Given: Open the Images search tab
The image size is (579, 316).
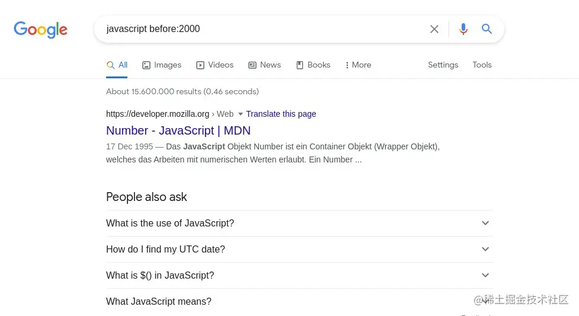Looking at the screenshot, I should (162, 65).
